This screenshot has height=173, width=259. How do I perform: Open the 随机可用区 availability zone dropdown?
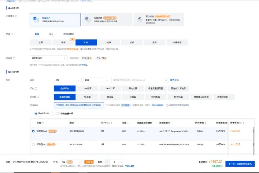coord(48,58)
